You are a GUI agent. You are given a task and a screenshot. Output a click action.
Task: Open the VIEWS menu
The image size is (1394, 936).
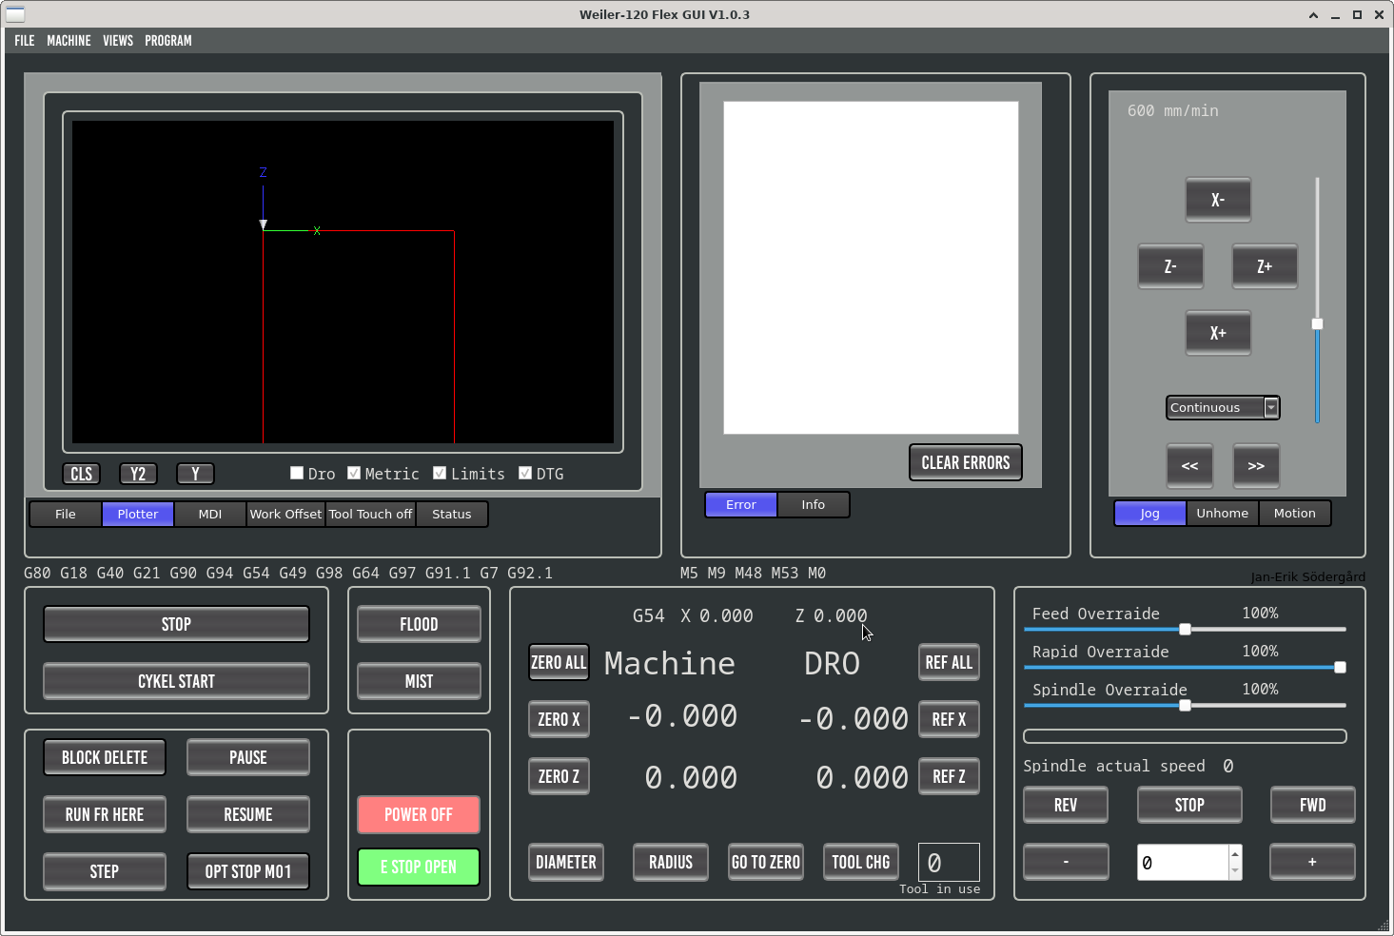coord(118,40)
